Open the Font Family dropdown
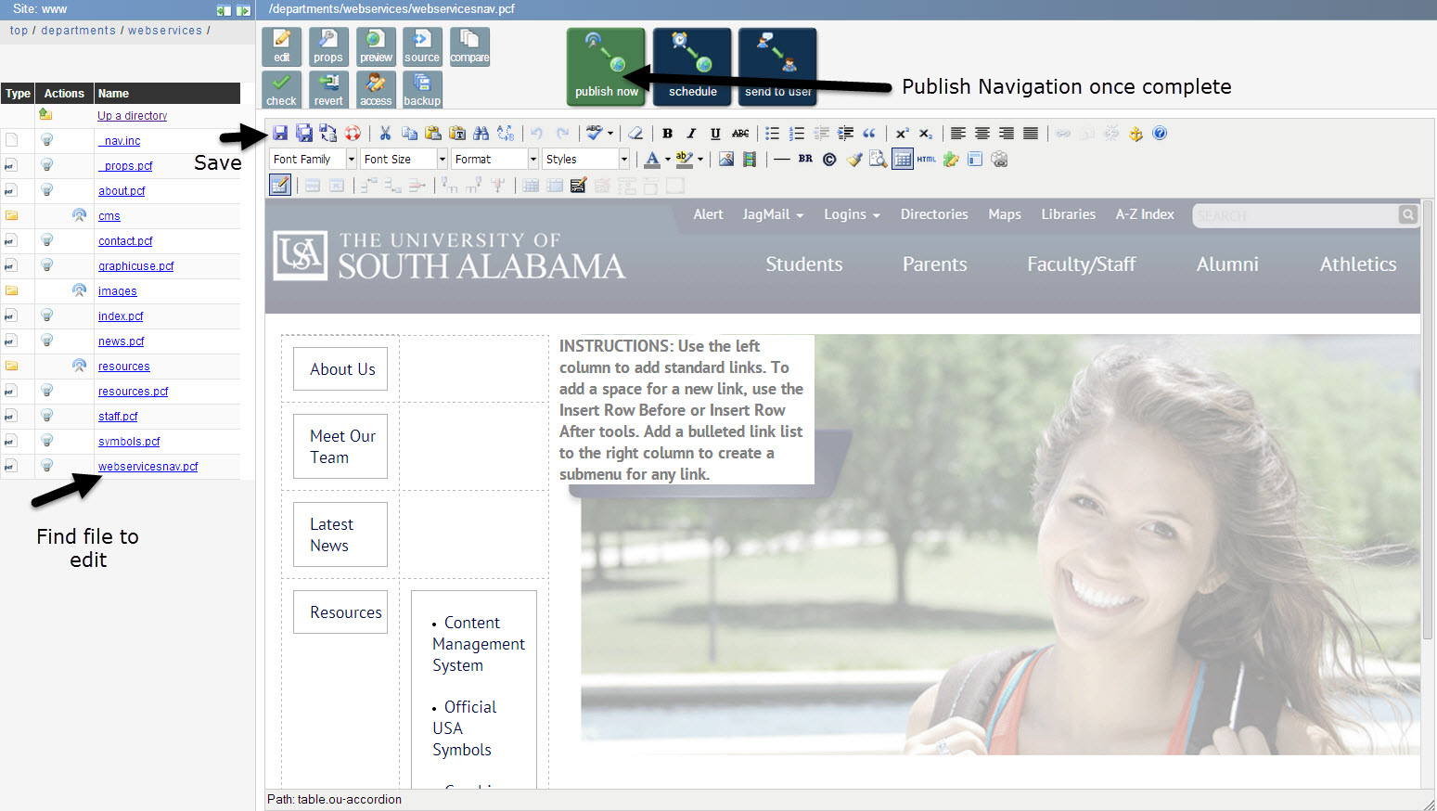This screenshot has height=811, width=1437. (314, 160)
